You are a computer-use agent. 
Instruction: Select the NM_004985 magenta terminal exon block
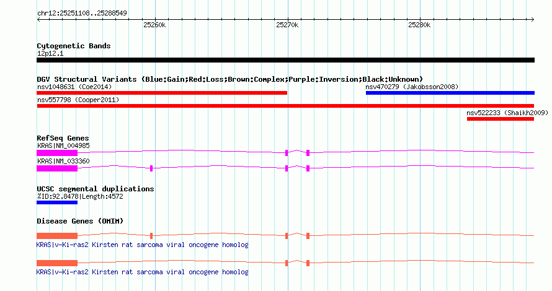[x=57, y=153]
